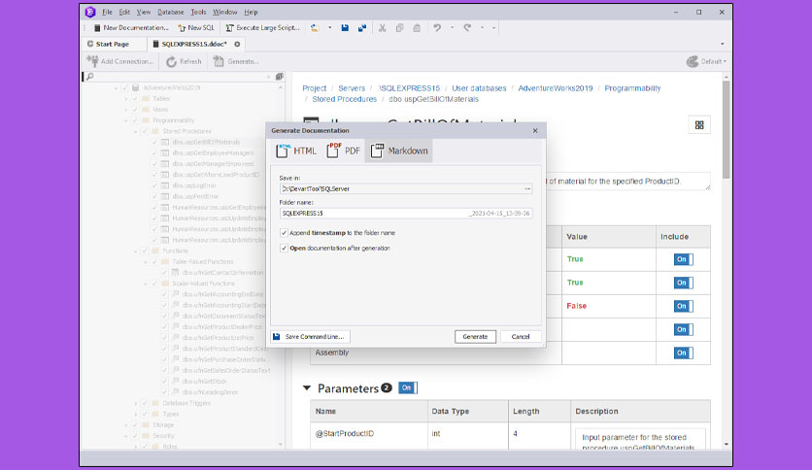The image size is (812, 470).
Task: Open the dropdown arrow beside open file icon
Action: [329, 28]
